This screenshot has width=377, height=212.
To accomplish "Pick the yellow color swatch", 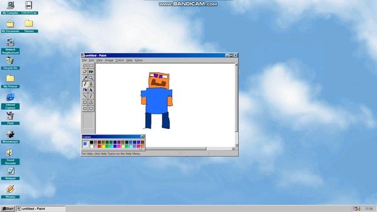I will [x=104, y=147].
